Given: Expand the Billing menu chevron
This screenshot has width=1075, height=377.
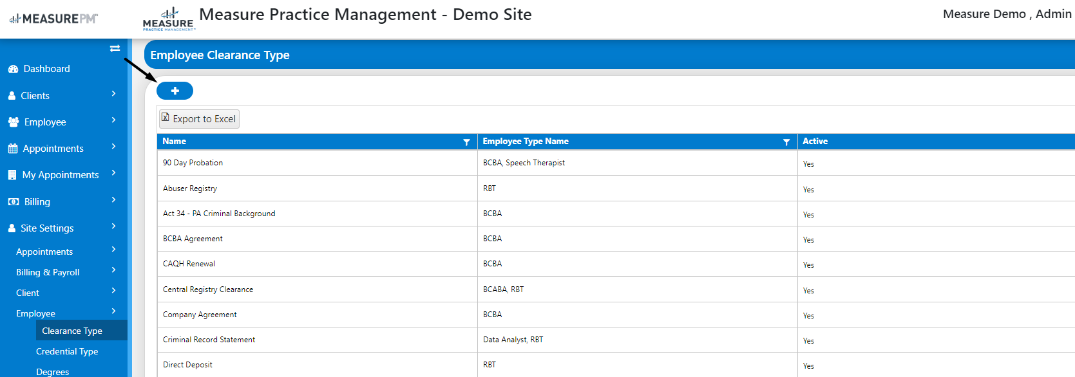Looking at the screenshot, I should point(114,200).
